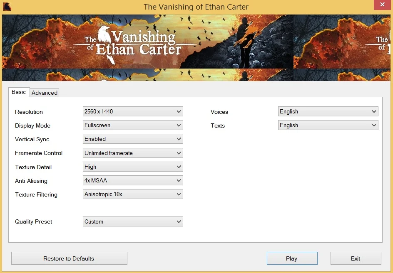Click the Texture Detail label
Image resolution: width=393 pixels, height=273 pixels.
(33, 167)
